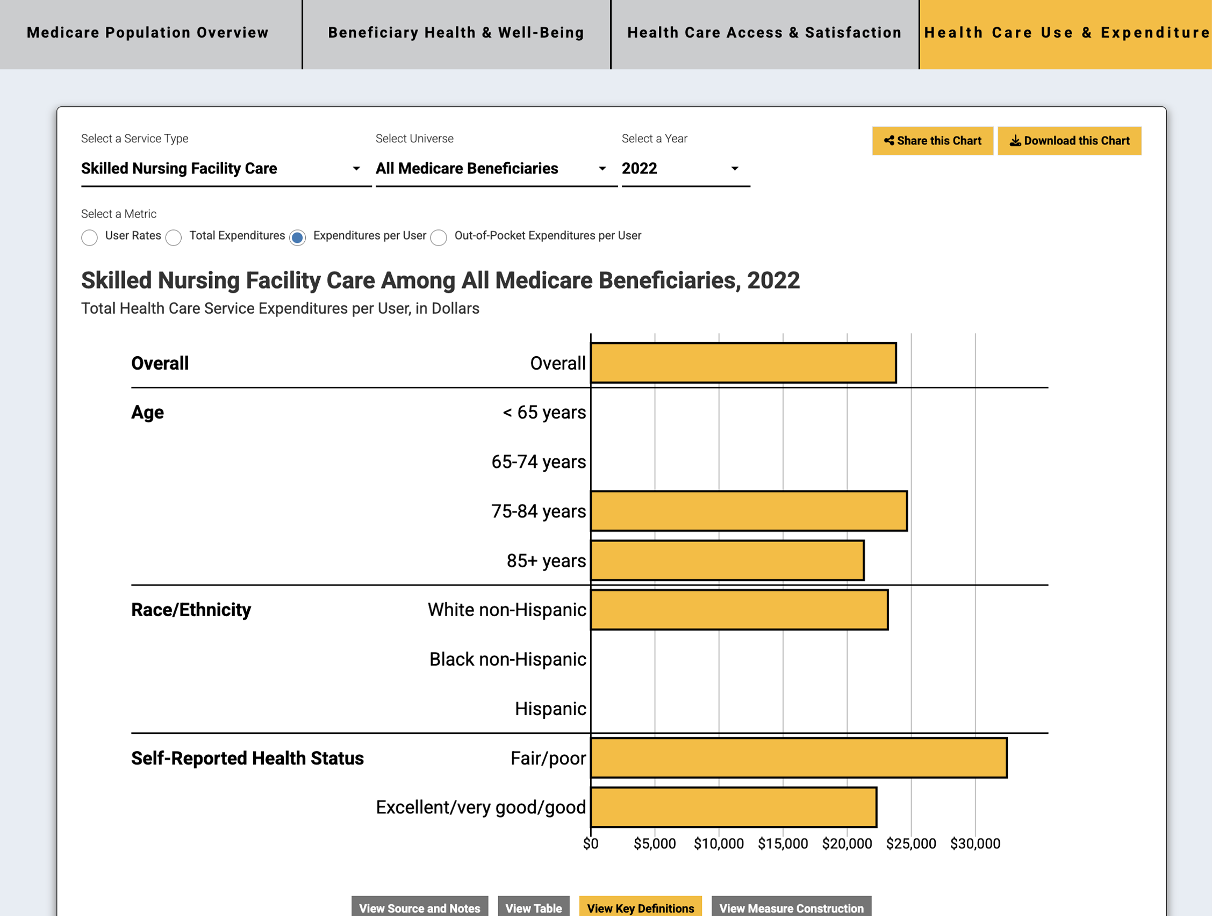Click the Overall expenditure bar
1212x916 pixels.
tap(743, 363)
